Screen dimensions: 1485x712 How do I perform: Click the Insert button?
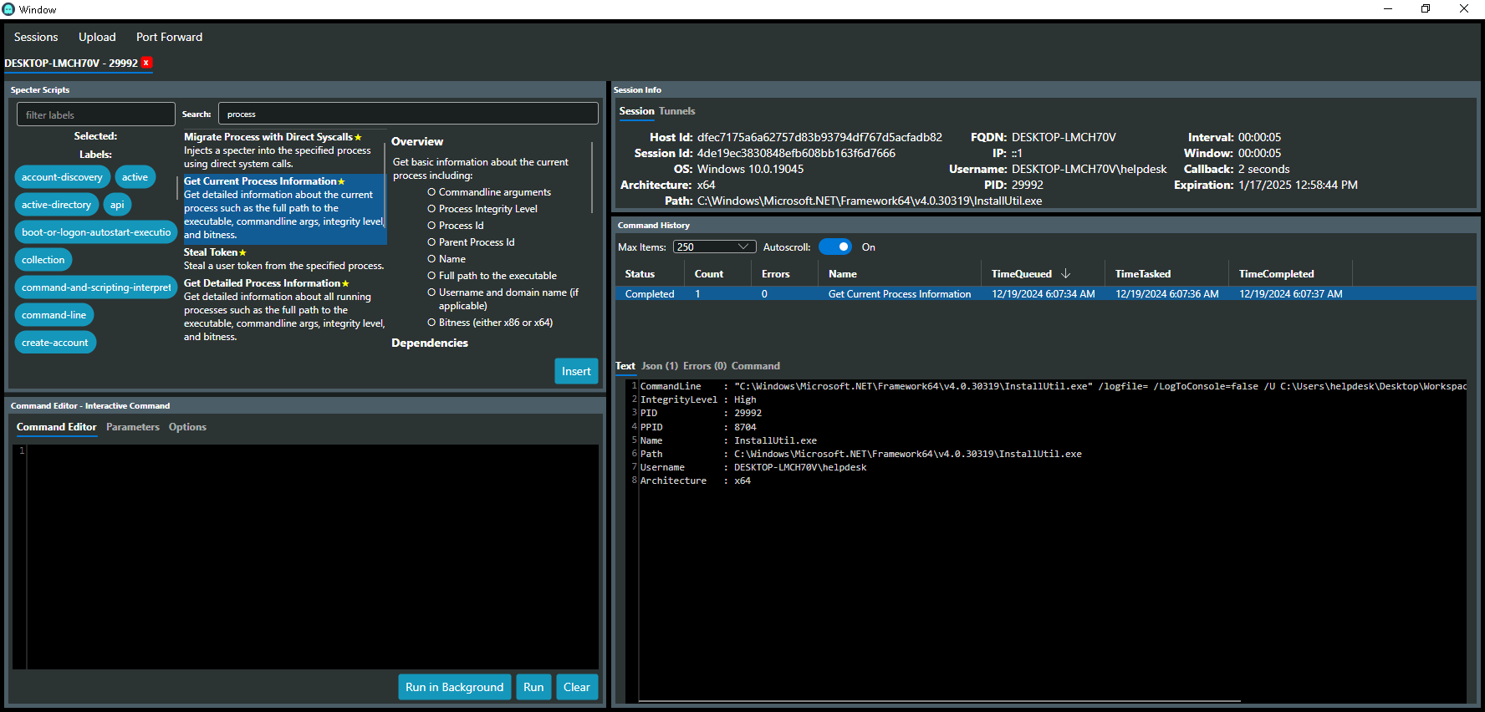[576, 371]
